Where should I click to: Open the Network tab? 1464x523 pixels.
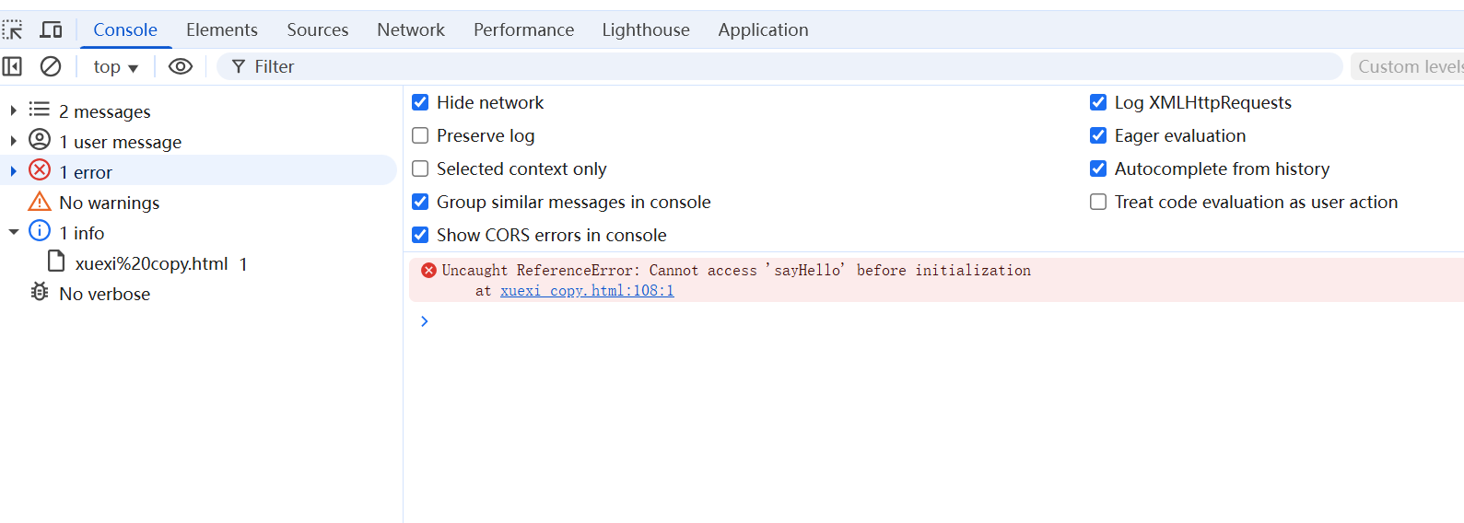(x=411, y=30)
